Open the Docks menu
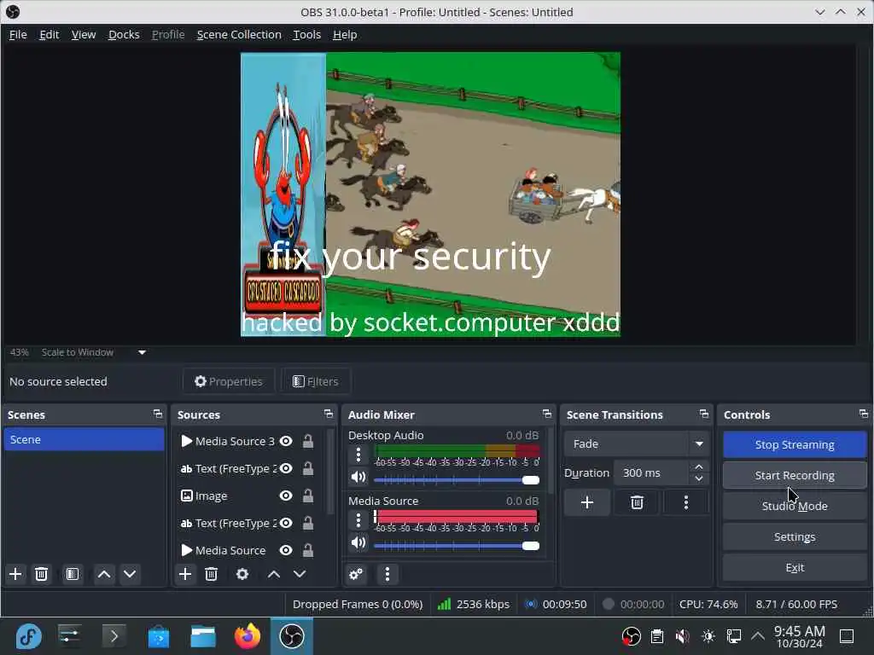 tap(124, 34)
